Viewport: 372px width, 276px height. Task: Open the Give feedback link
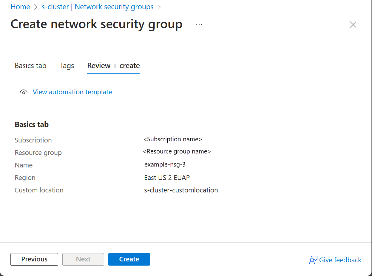[x=340, y=260]
